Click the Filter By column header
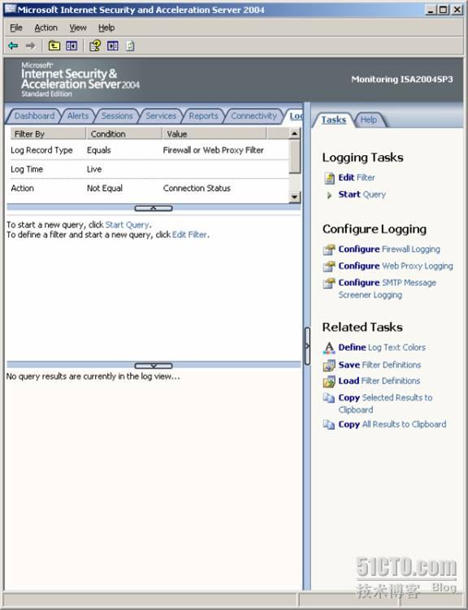468x610 pixels. point(48,134)
